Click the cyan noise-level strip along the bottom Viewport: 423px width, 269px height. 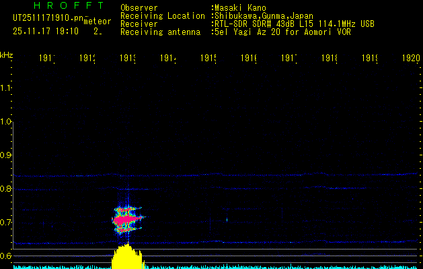click(216, 267)
